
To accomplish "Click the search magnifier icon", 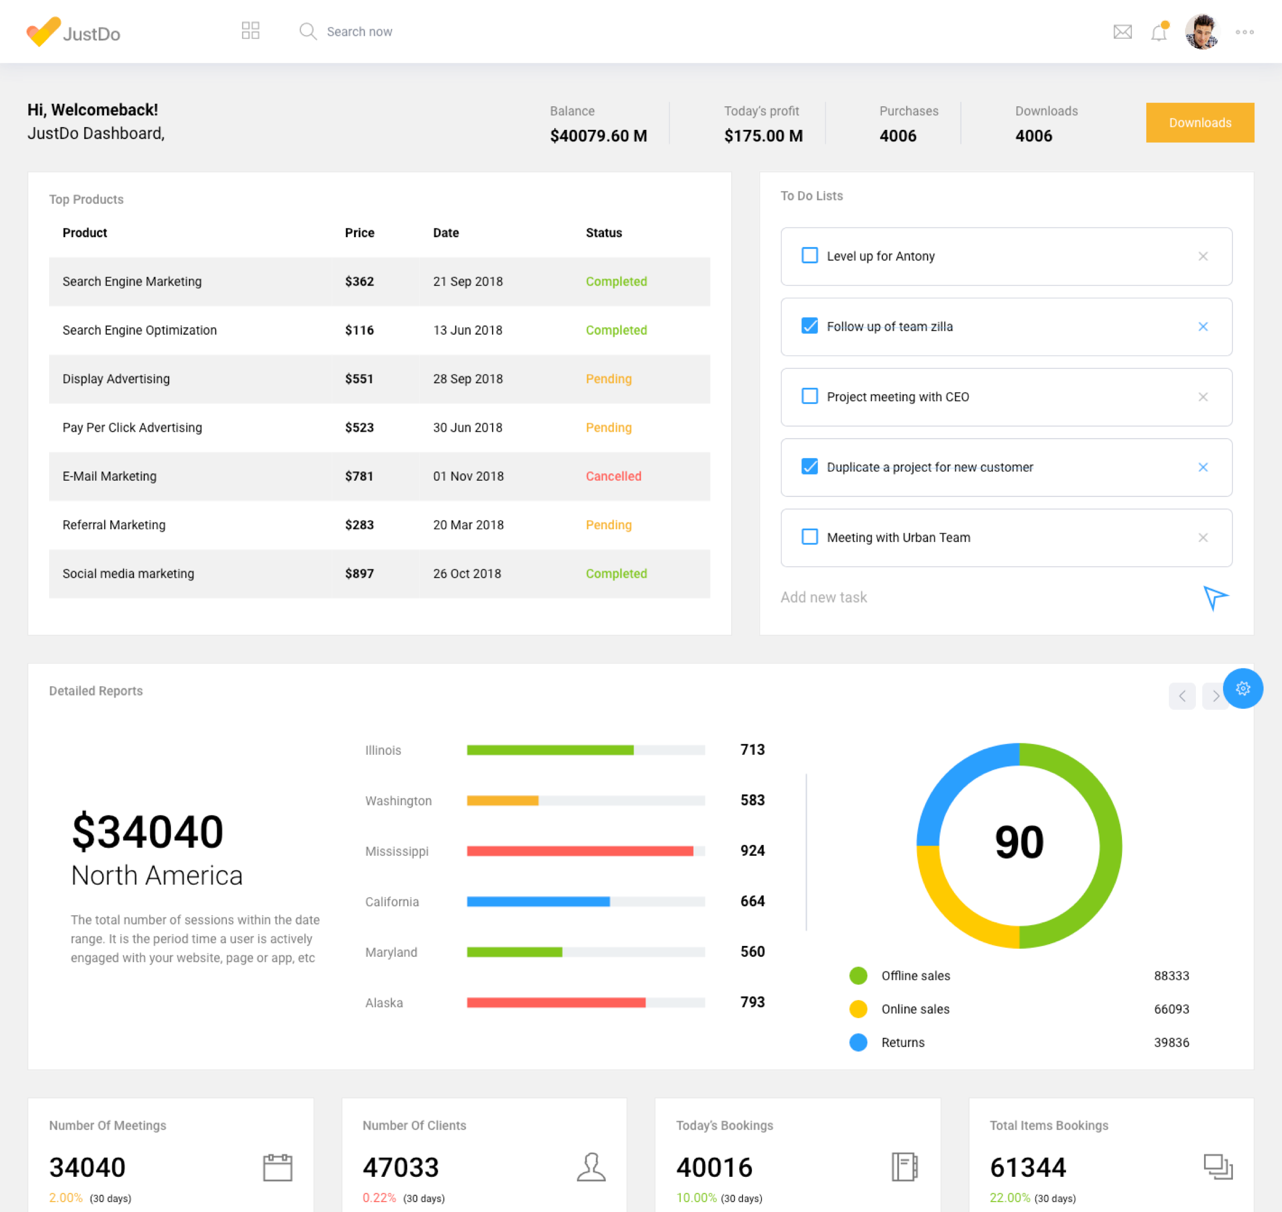I will 308,32.
